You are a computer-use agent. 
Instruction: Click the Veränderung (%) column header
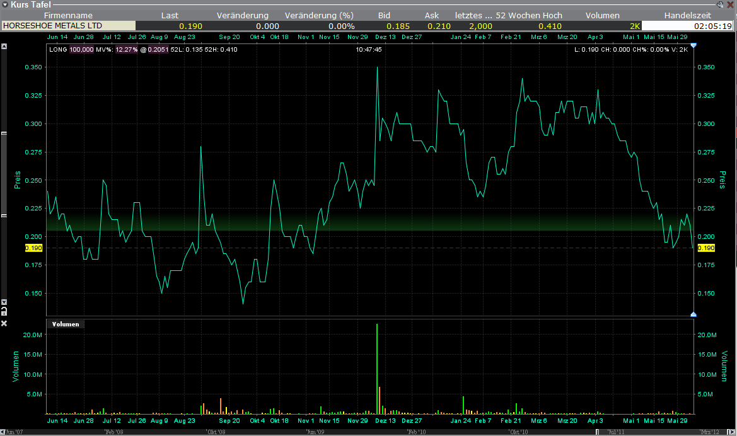318,15
